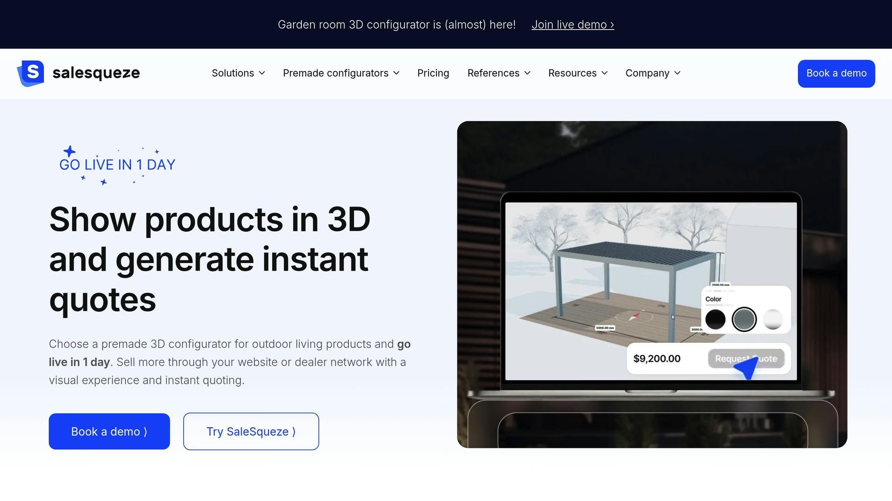Expand the References menu chevron
The image size is (892, 501).
click(527, 73)
